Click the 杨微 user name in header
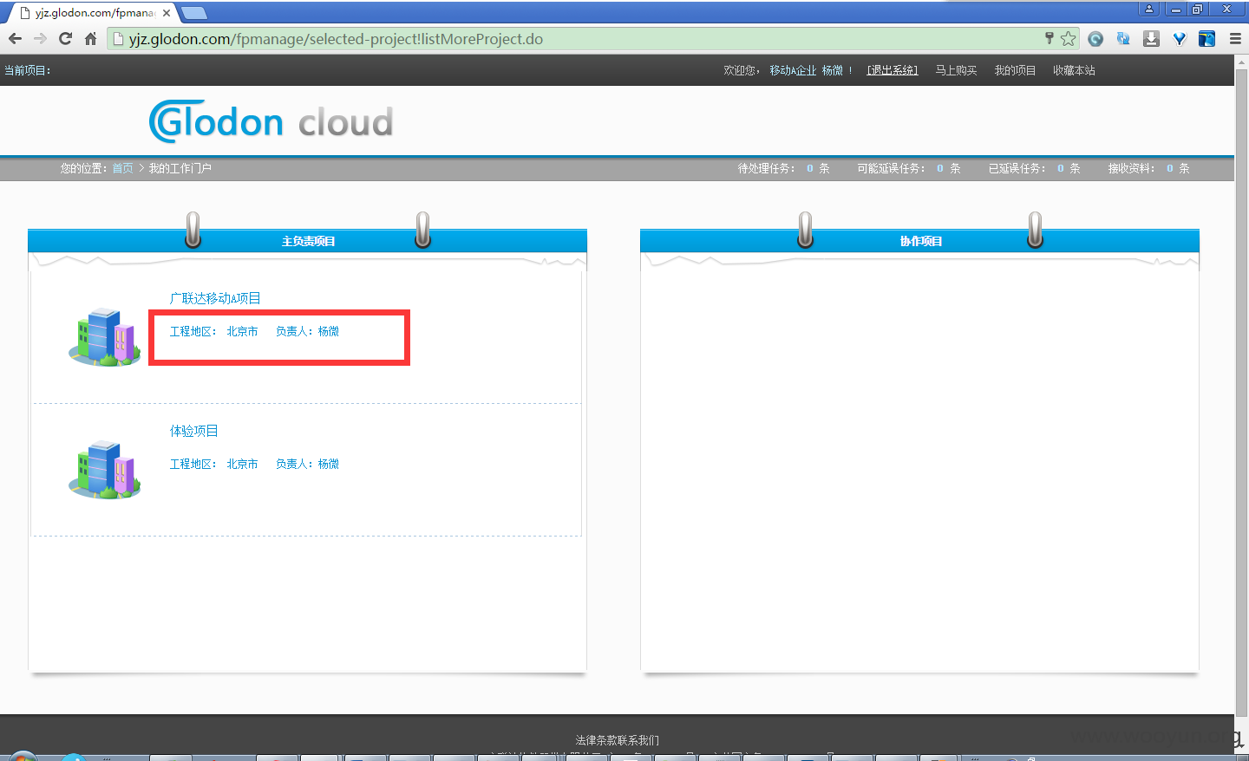 point(832,70)
